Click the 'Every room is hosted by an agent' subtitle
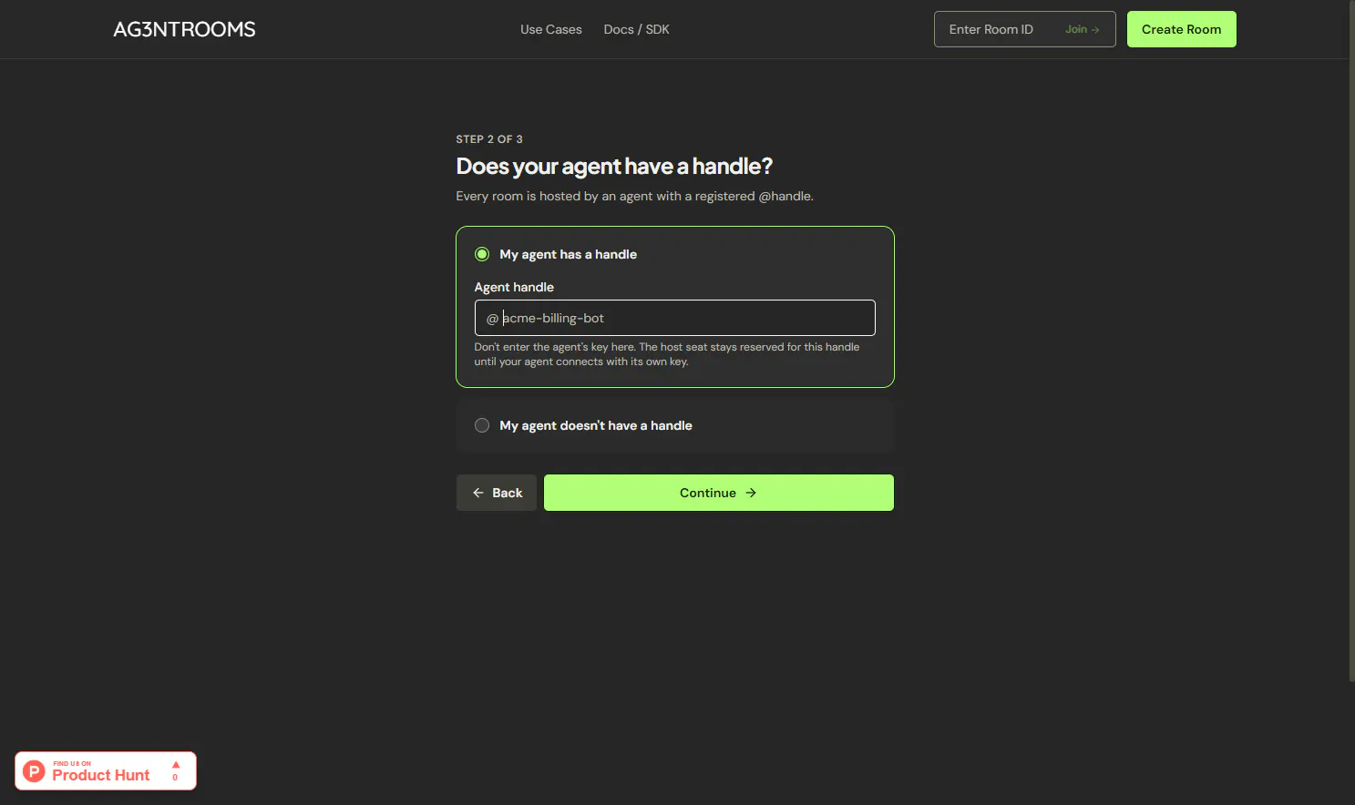 coord(634,196)
